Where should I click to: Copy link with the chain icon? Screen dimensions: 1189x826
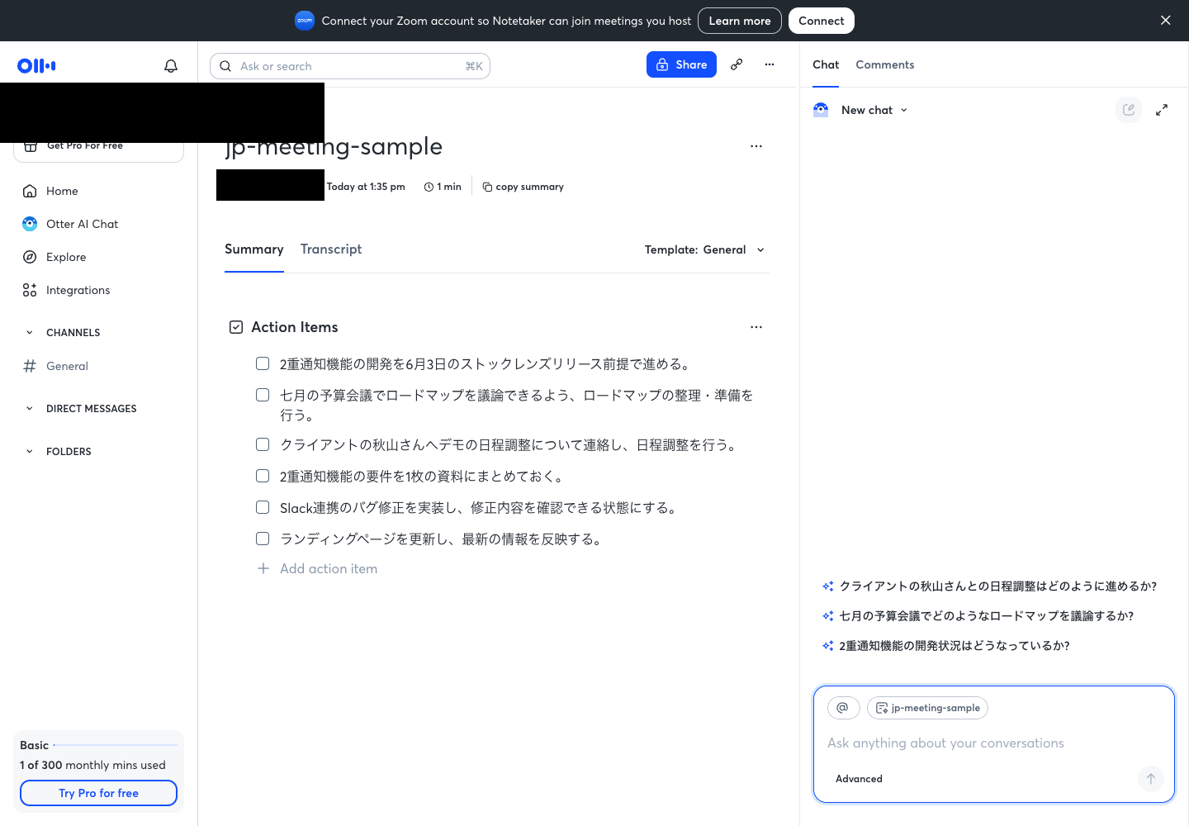pos(737,64)
